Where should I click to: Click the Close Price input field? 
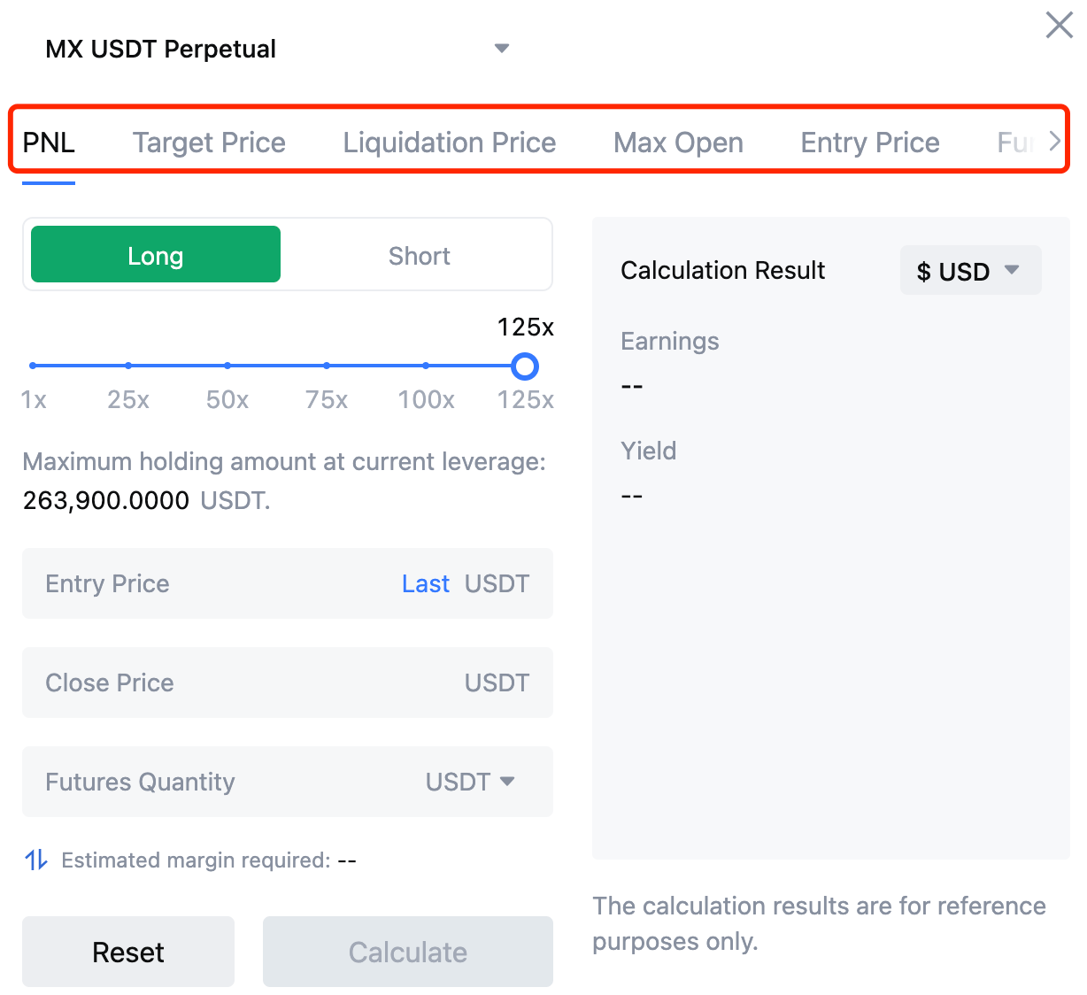click(x=239, y=683)
